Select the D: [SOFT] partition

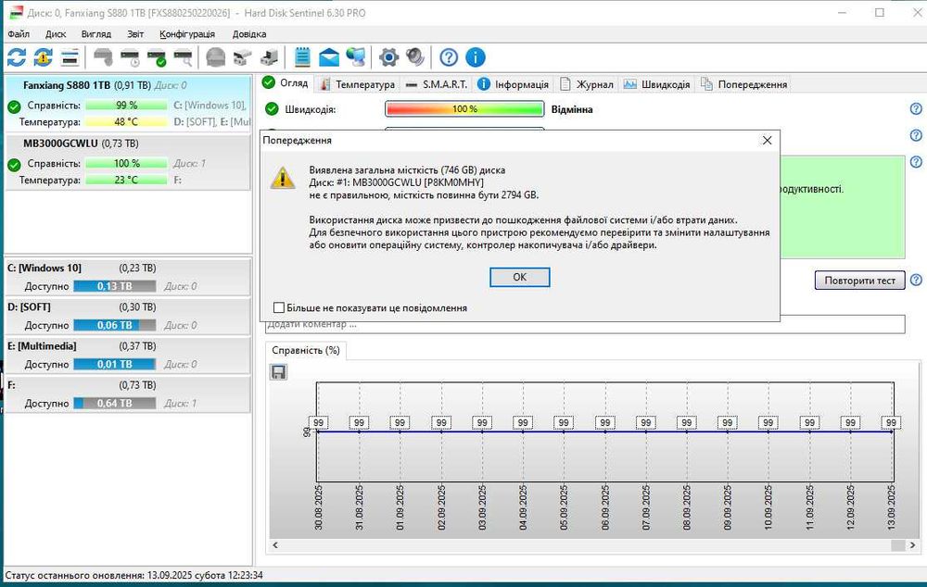(x=128, y=316)
